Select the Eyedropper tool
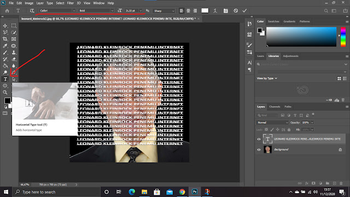 pos(5,46)
